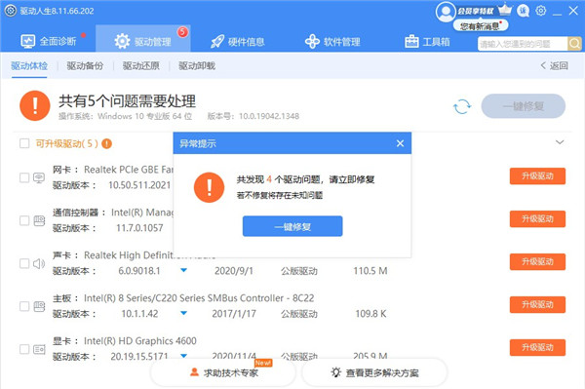Click the refresh scan arrows icon
585x389 pixels.
pos(462,106)
